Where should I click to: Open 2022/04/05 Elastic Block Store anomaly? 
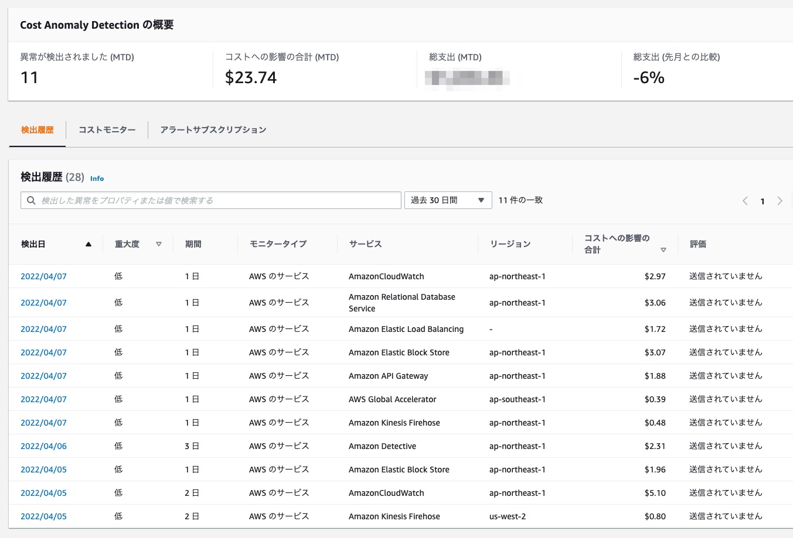tap(43, 470)
